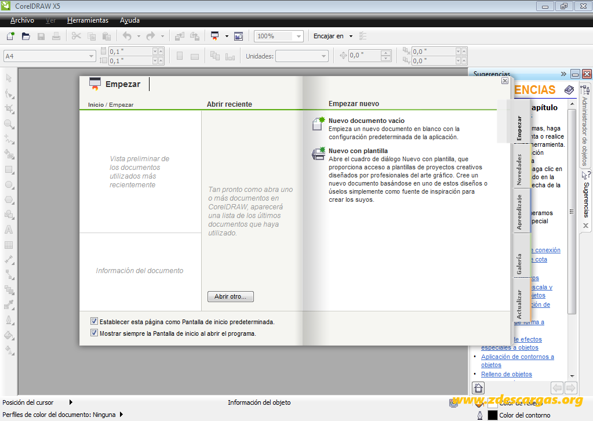
Task: Open the Unidades dropdown
Action: click(x=323, y=56)
